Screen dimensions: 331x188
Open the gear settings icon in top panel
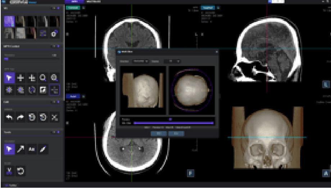click(54, 34)
